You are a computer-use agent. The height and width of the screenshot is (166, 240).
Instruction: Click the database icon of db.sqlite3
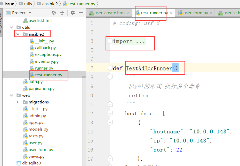click(x=19, y=163)
